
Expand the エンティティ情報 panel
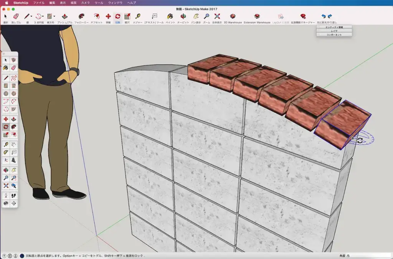[x=334, y=27]
